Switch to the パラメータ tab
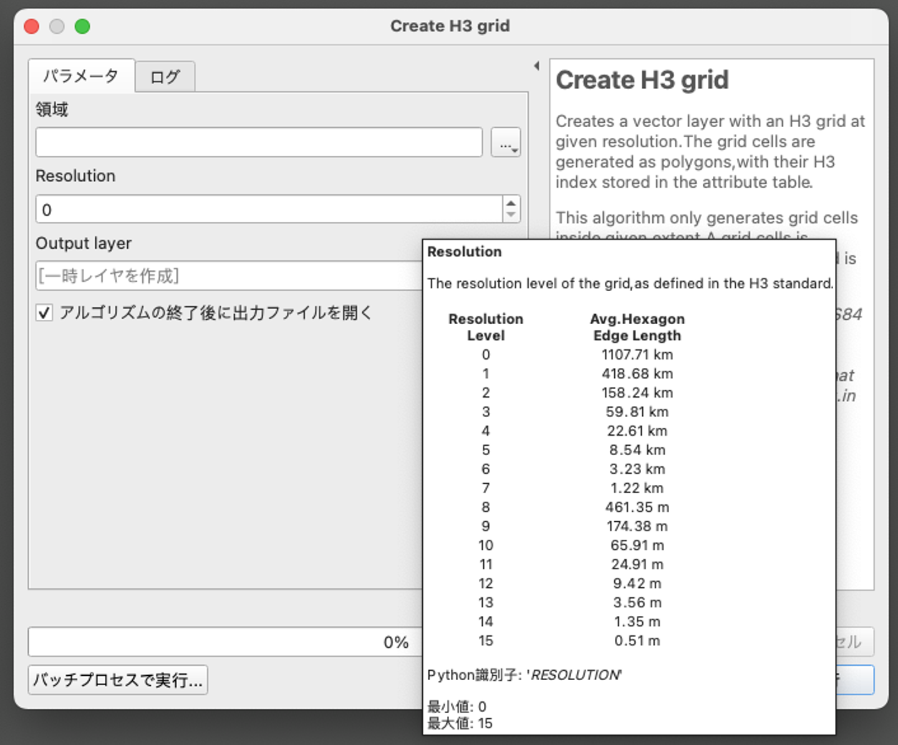Image resolution: width=898 pixels, height=745 pixels. click(81, 76)
